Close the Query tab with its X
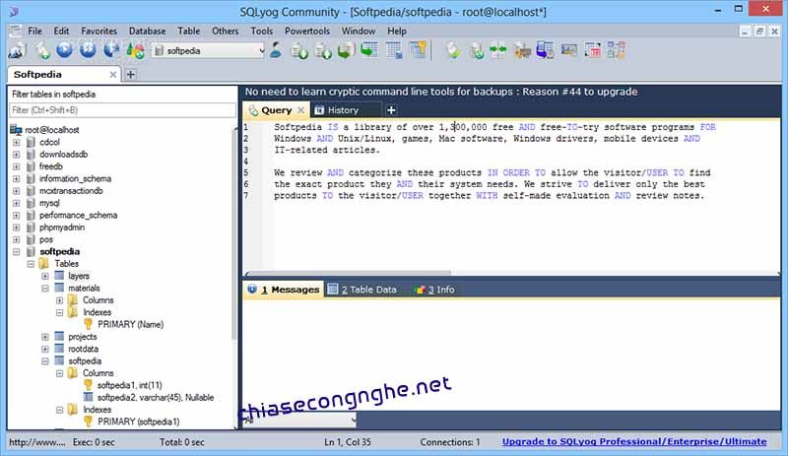 [301, 110]
